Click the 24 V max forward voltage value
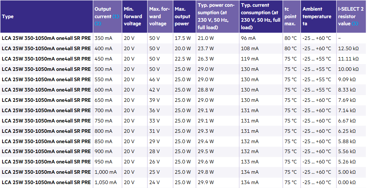Viewport: 367px width, 188px height. pyautogui.click(x=154, y=182)
